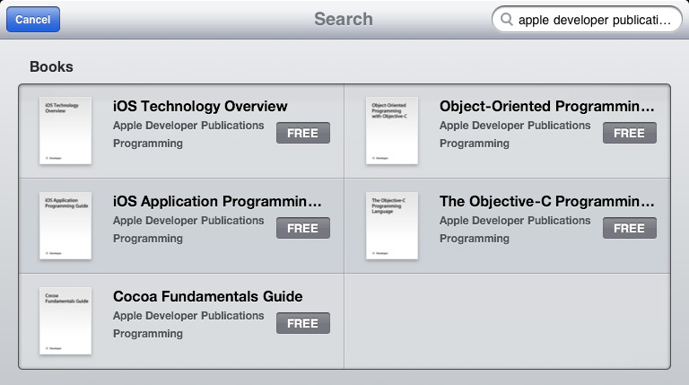Open Object-Oriented Programming book cover thumbnail
This screenshot has height=385, width=689.
[x=392, y=130]
